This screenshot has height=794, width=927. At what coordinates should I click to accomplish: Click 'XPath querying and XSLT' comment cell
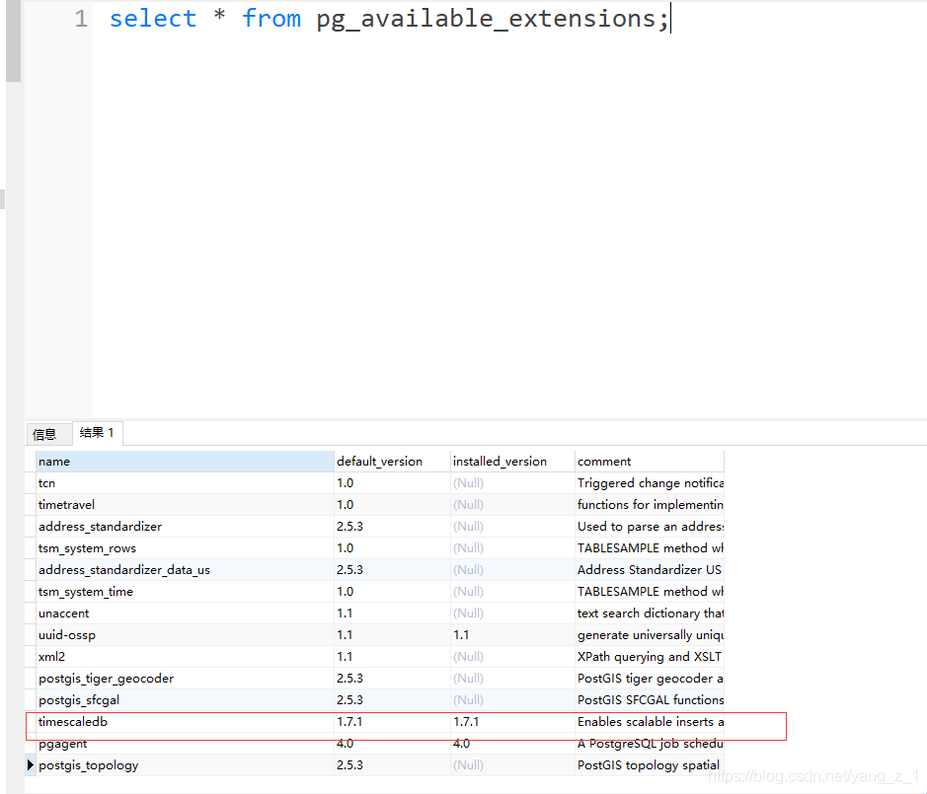pos(650,657)
